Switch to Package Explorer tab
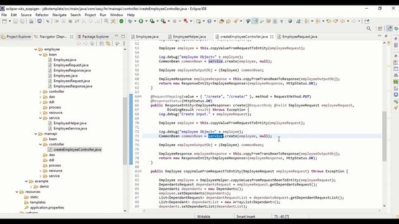The width and height of the screenshot is (399, 224). point(93,37)
